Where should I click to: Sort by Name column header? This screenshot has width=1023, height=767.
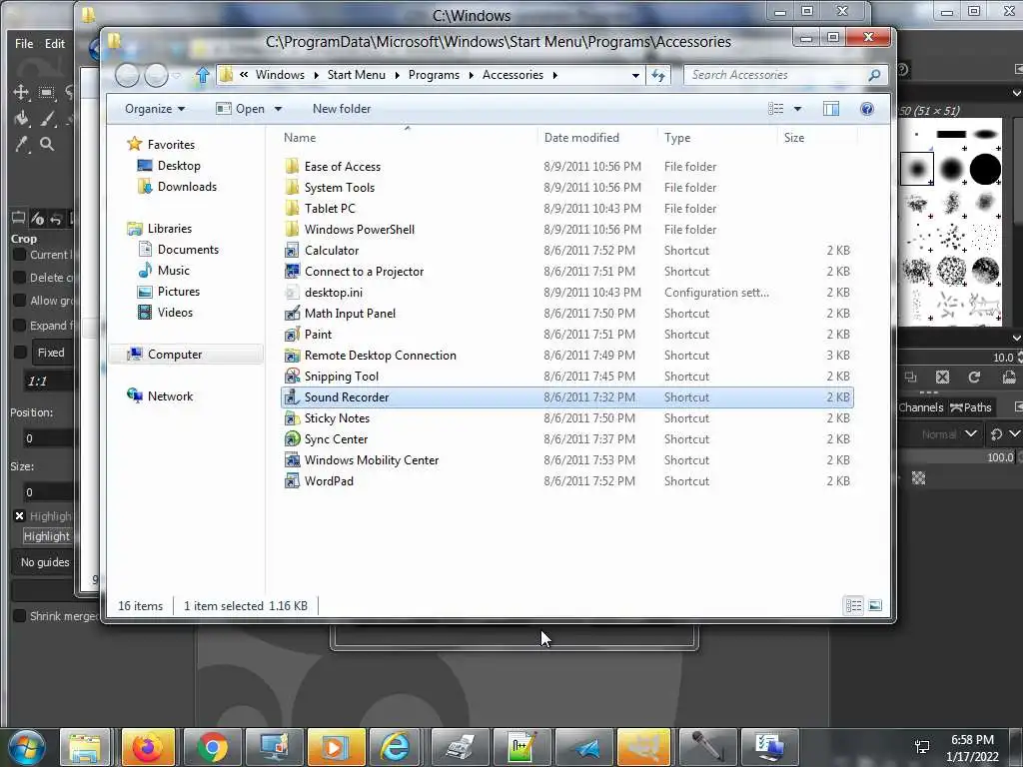tap(300, 138)
